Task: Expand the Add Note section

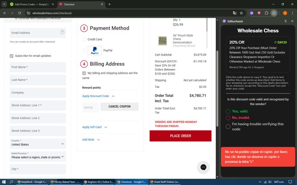Action: (x=91, y=140)
